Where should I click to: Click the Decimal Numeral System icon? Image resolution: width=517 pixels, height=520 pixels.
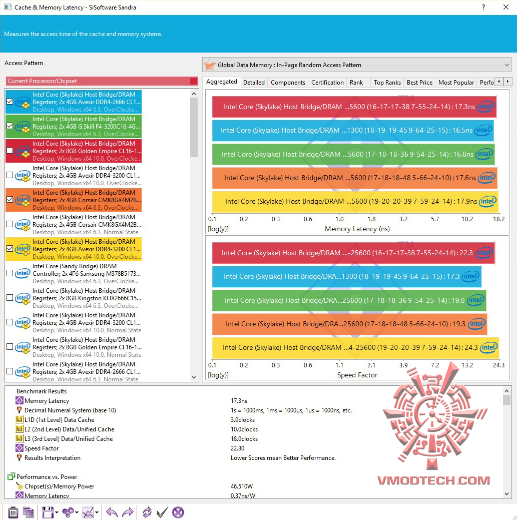point(19,410)
